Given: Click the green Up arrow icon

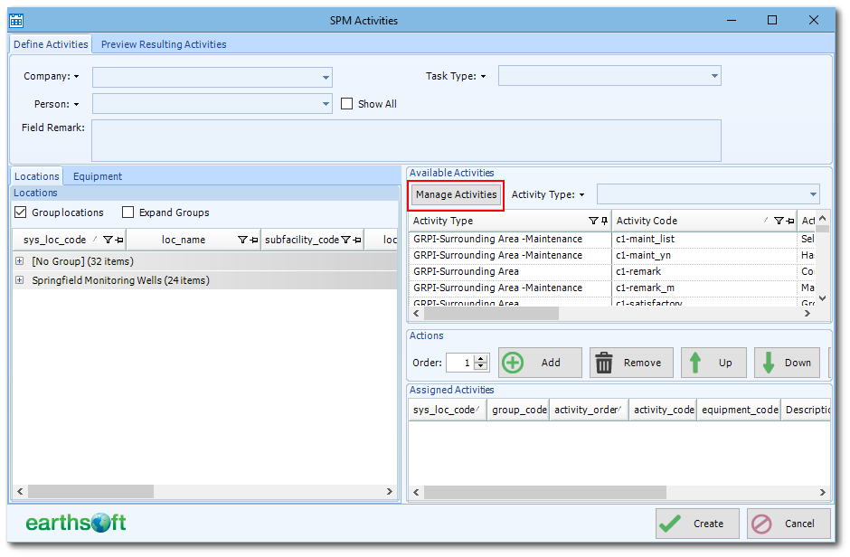Looking at the screenshot, I should [695, 362].
